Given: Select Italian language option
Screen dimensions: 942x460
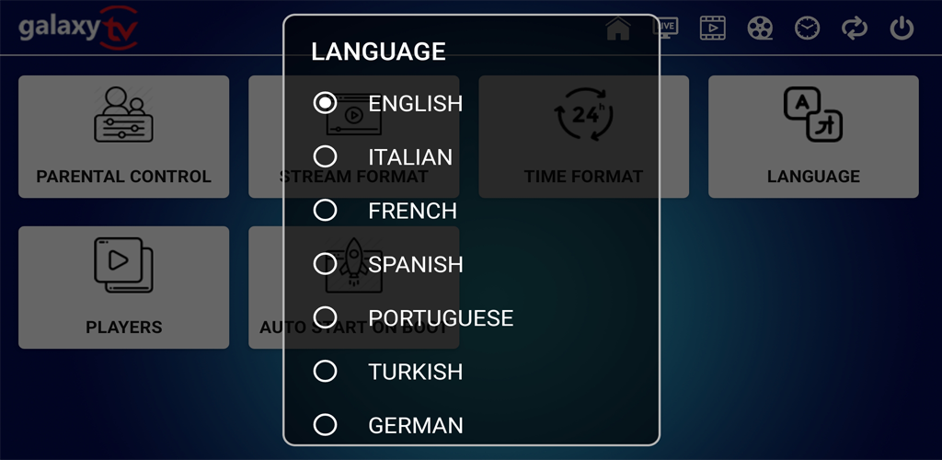Looking at the screenshot, I should tap(325, 156).
